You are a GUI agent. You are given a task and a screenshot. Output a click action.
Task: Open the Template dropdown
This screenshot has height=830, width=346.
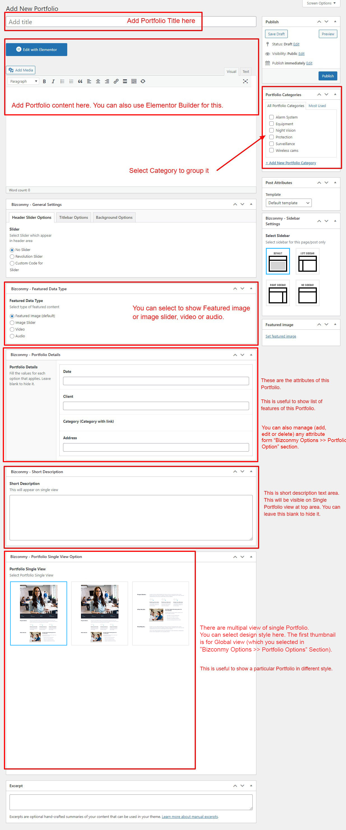[x=288, y=203]
